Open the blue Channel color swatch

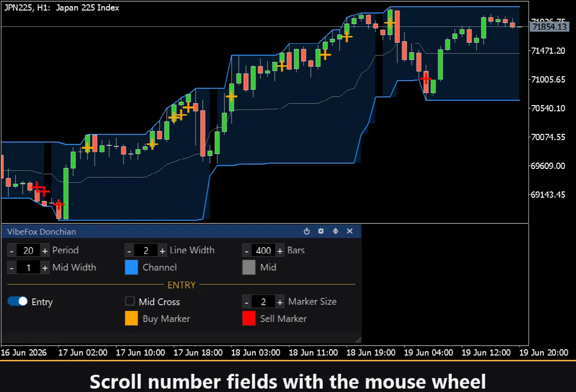pyautogui.click(x=132, y=268)
